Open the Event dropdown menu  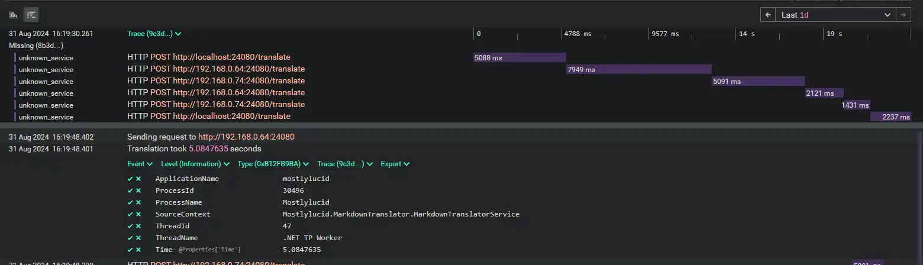coord(140,164)
